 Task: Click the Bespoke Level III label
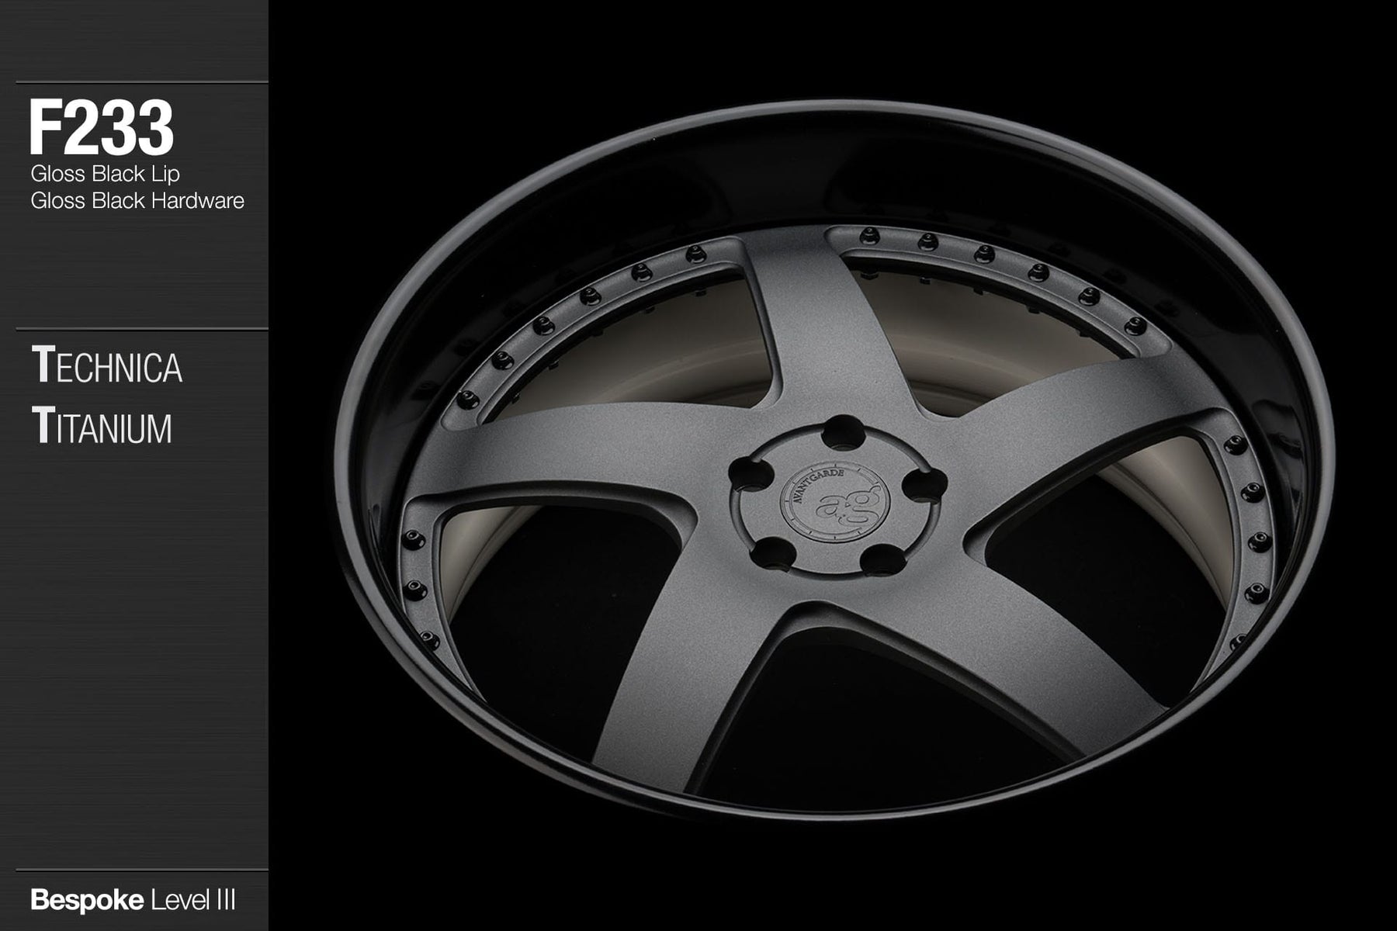(133, 901)
